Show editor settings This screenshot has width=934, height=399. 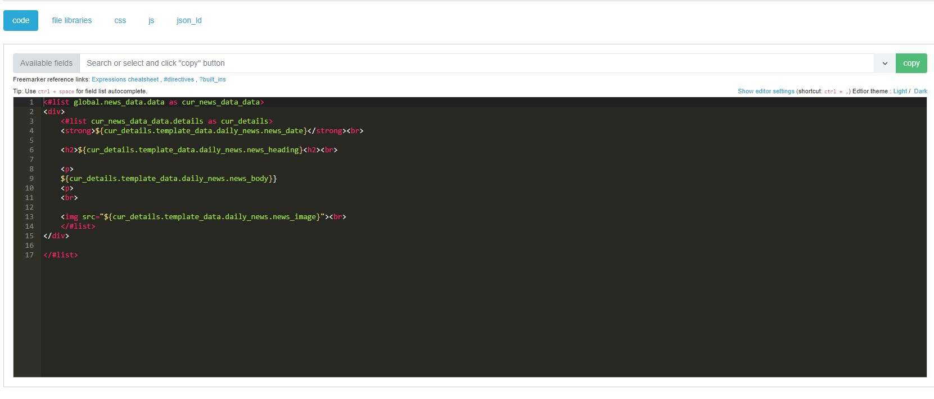pyautogui.click(x=766, y=91)
